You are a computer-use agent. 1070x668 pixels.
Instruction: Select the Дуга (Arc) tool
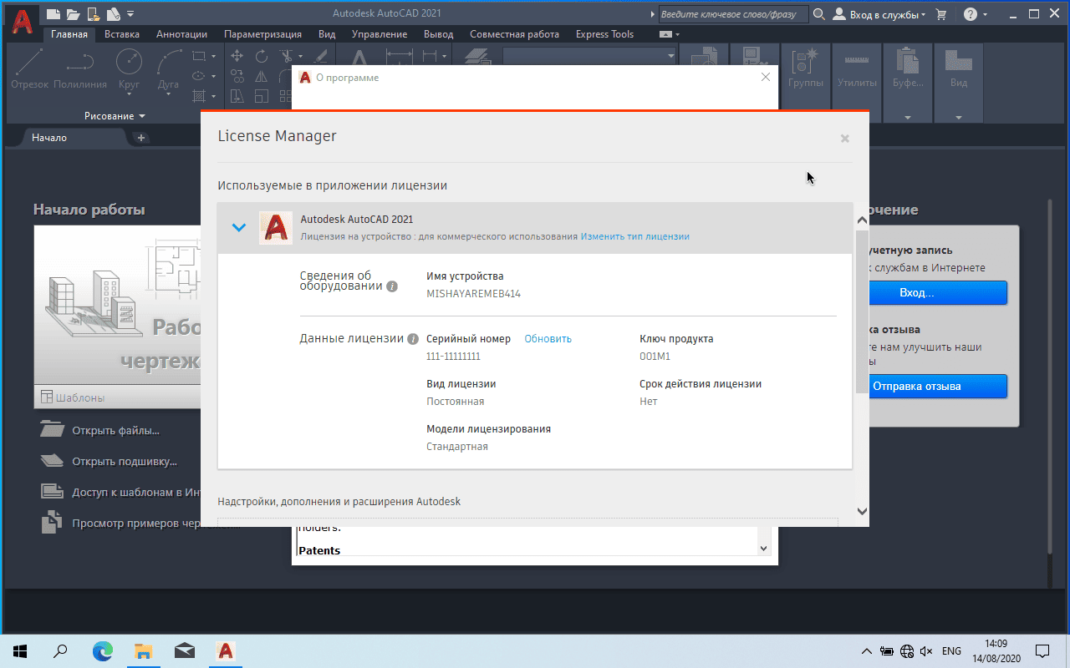tap(168, 68)
